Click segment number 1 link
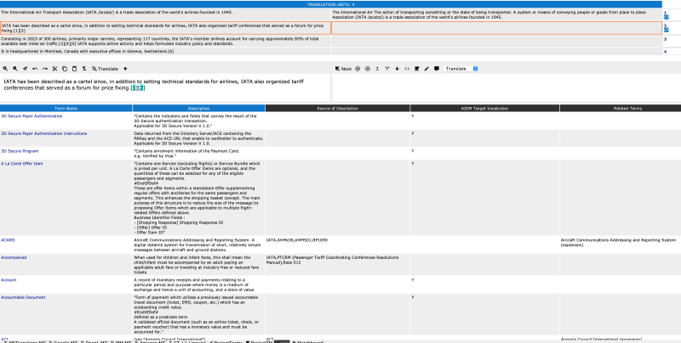The image size is (681, 343). 665,13
